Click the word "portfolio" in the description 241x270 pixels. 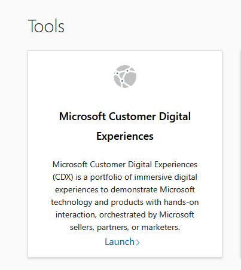click(x=106, y=177)
